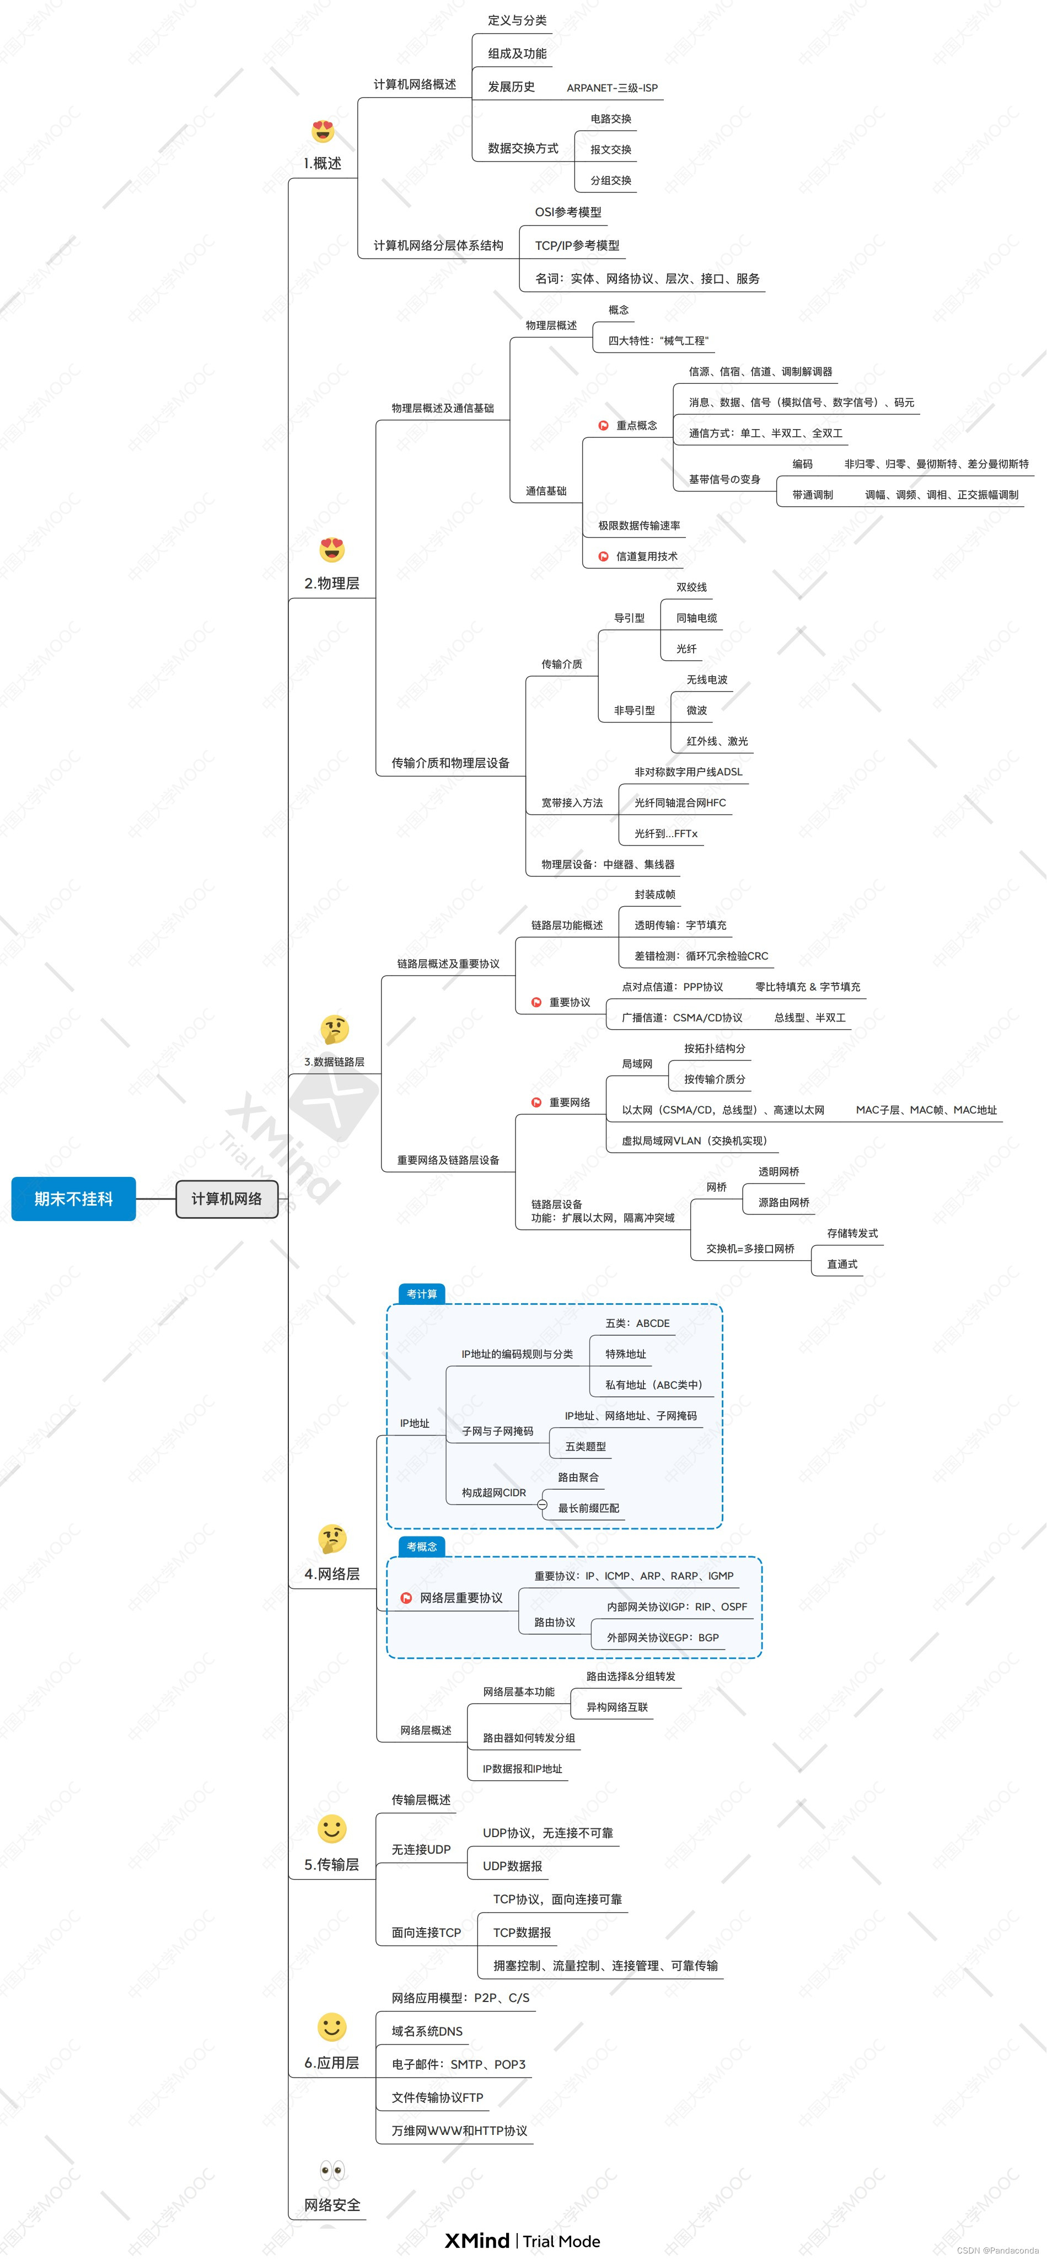Select the 网络安全 main branch
Screen dimensions: 1047x2259
click(x=332, y=2204)
